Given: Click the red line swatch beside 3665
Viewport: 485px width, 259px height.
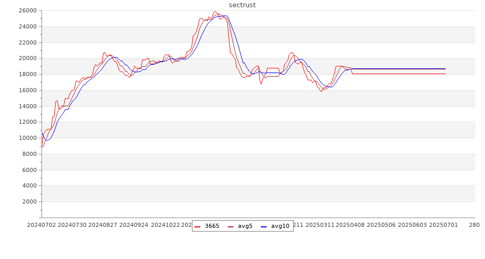Looking at the screenshot, I should pyautogui.click(x=198, y=226).
